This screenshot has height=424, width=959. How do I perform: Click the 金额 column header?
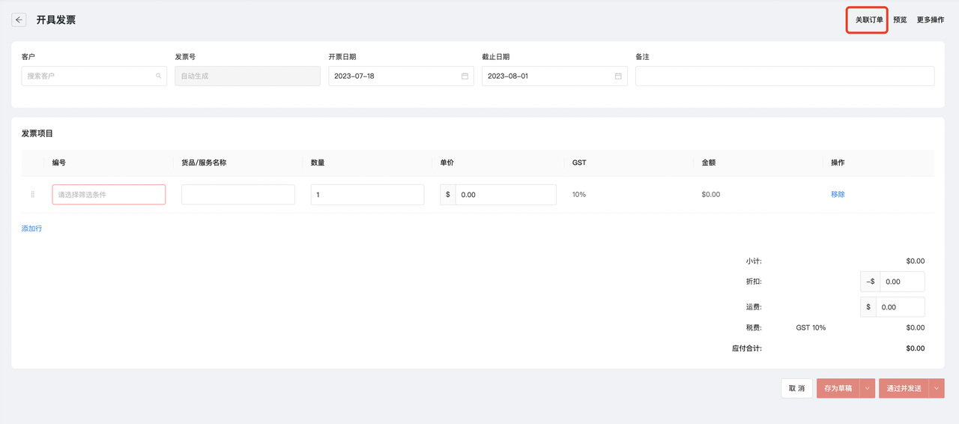[x=709, y=163]
